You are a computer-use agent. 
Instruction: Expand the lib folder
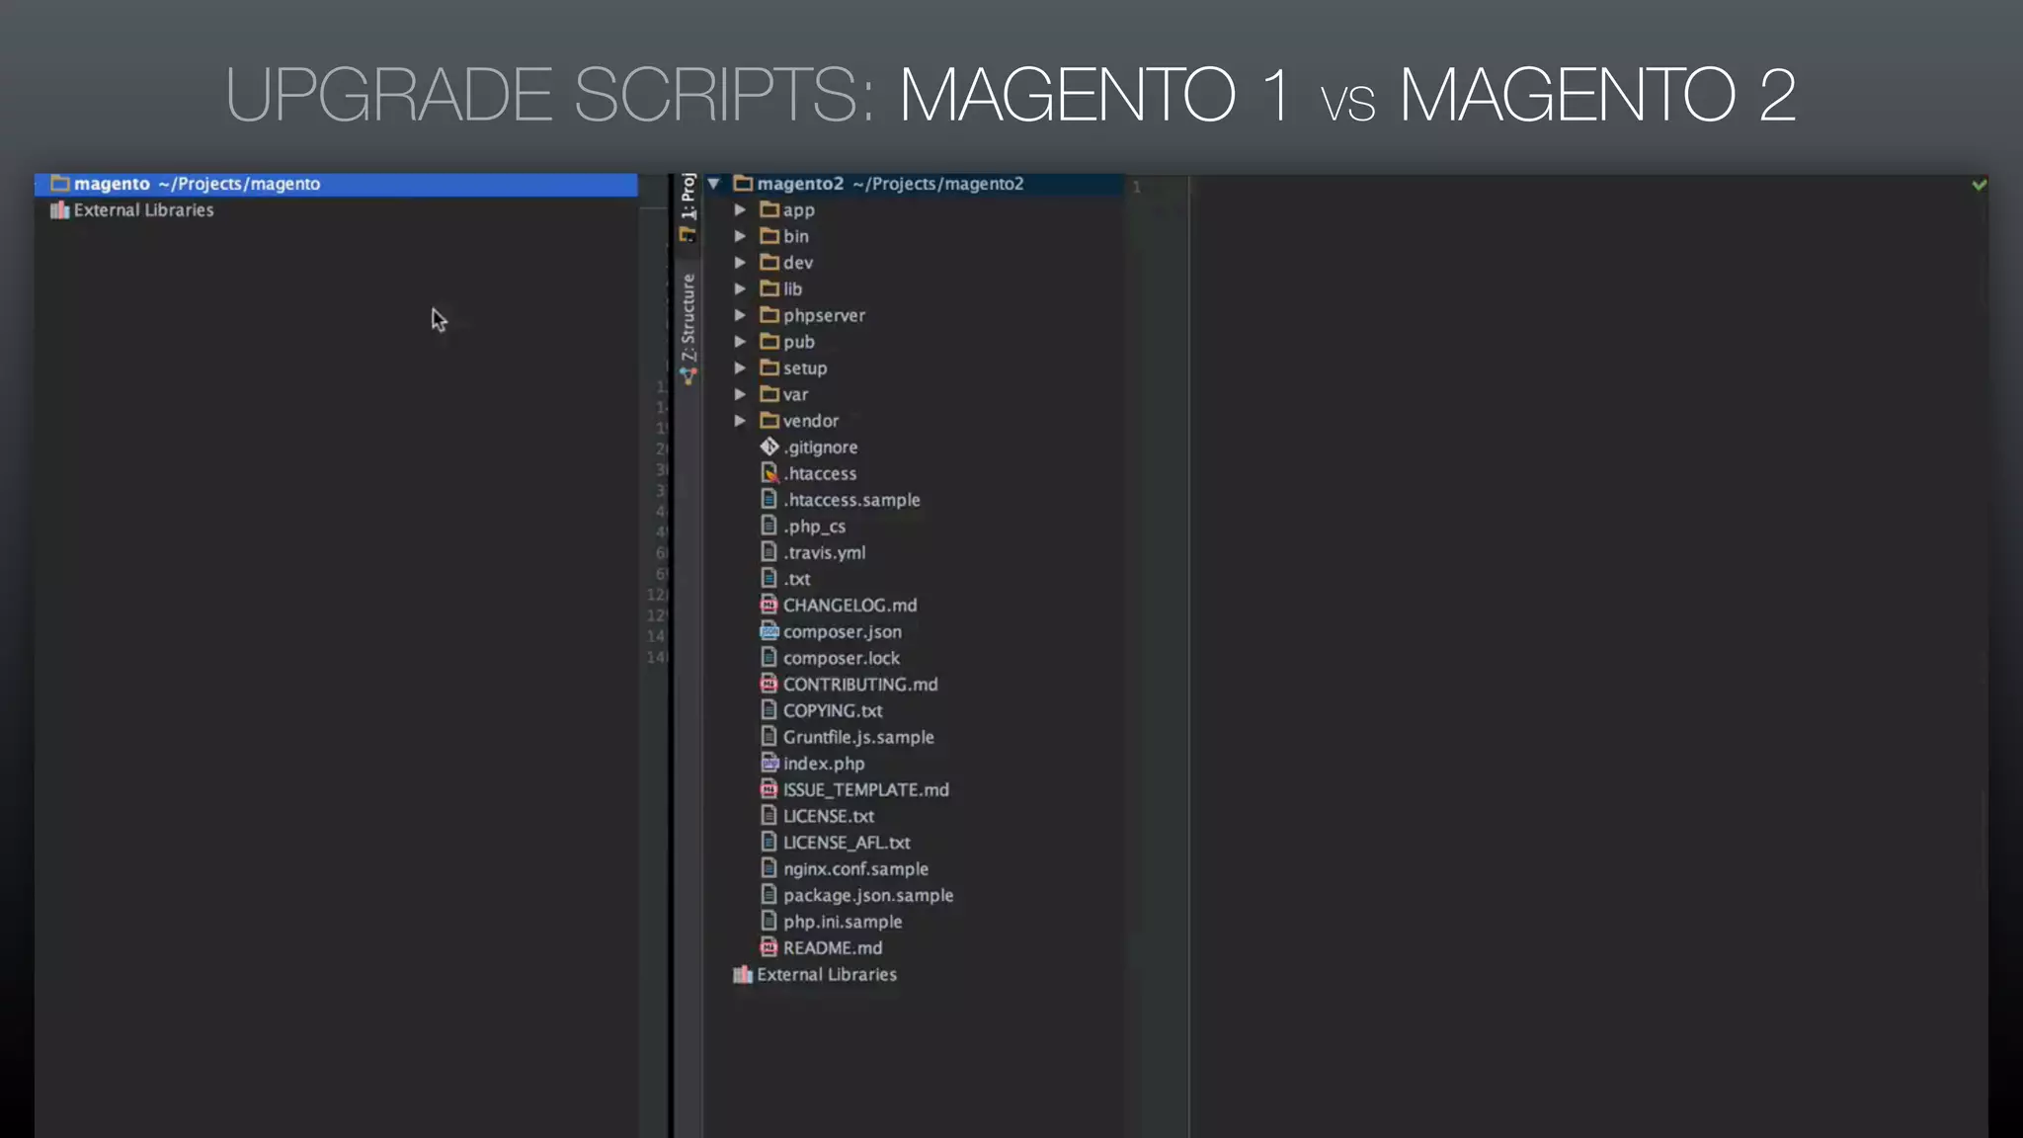pos(740,288)
